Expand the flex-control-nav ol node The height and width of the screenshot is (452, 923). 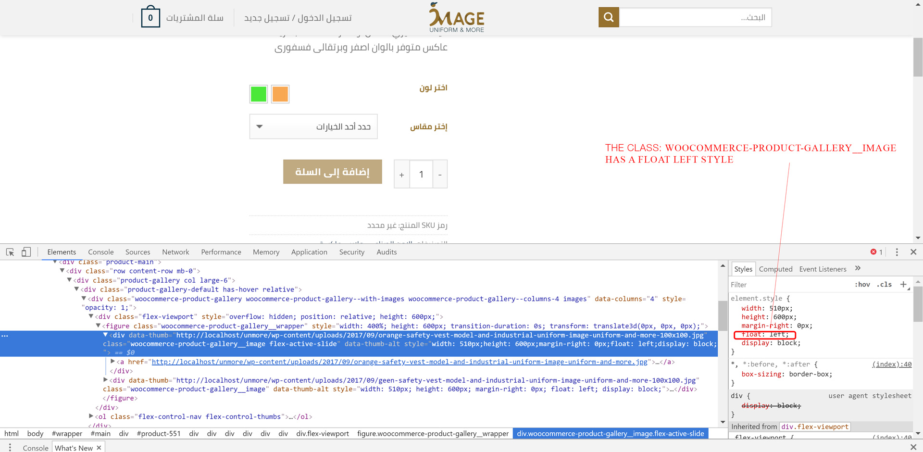(x=91, y=416)
